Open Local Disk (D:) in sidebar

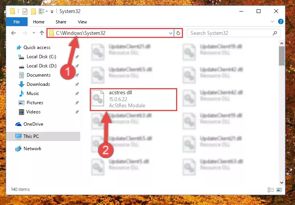[41, 66]
